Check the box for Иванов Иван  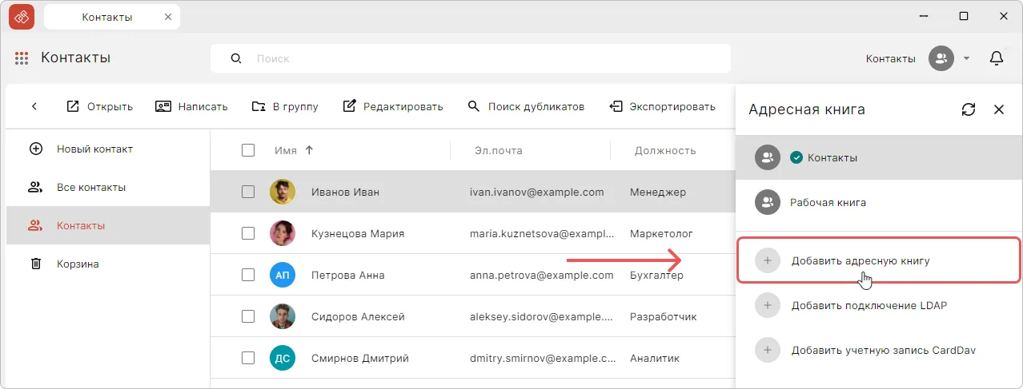pos(248,192)
